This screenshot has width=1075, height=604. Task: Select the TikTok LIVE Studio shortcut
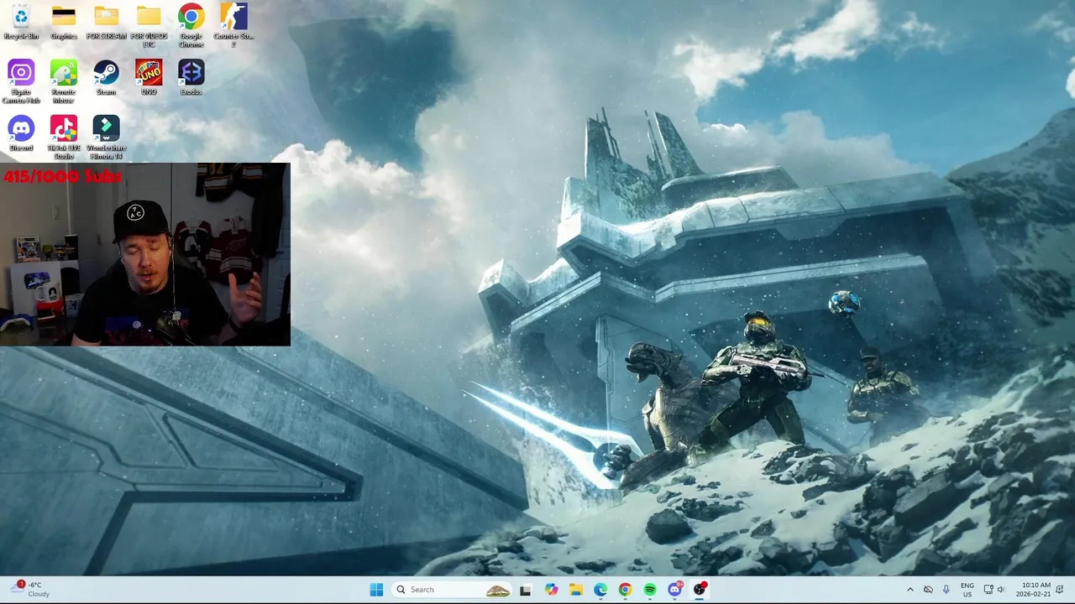pyautogui.click(x=64, y=138)
